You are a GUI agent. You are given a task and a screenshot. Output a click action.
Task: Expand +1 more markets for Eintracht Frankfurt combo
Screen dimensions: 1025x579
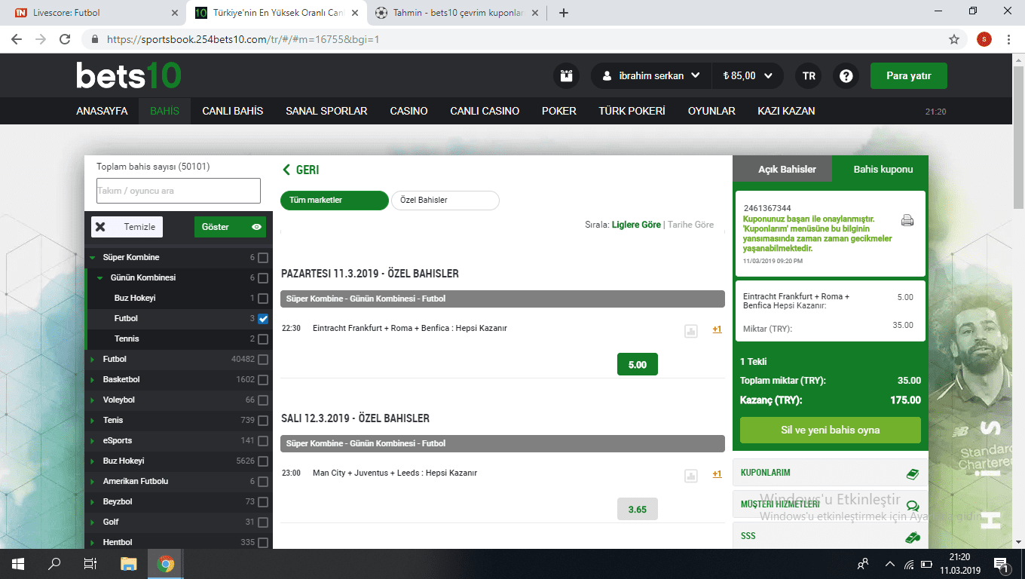717,329
